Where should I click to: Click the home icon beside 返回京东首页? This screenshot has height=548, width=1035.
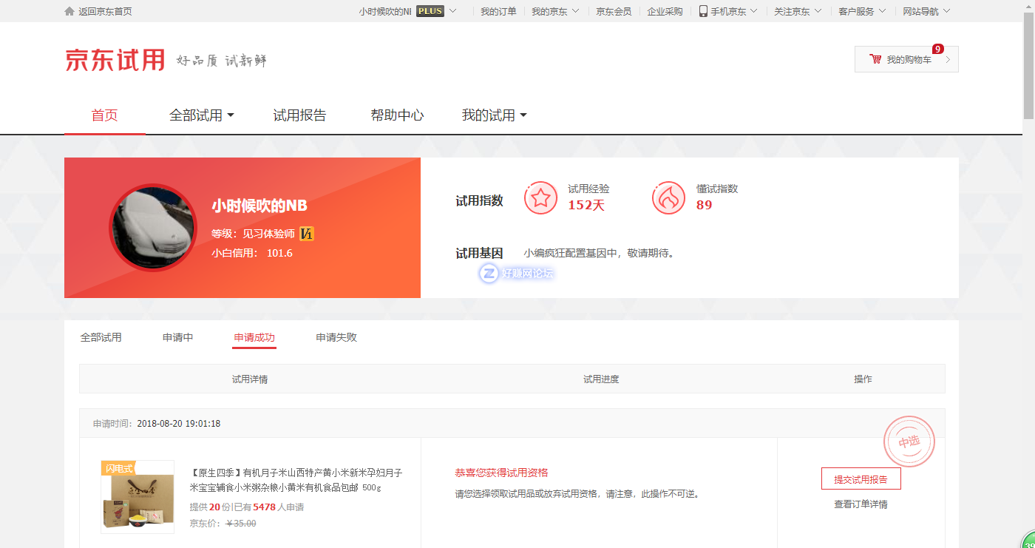(x=69, y=11)
